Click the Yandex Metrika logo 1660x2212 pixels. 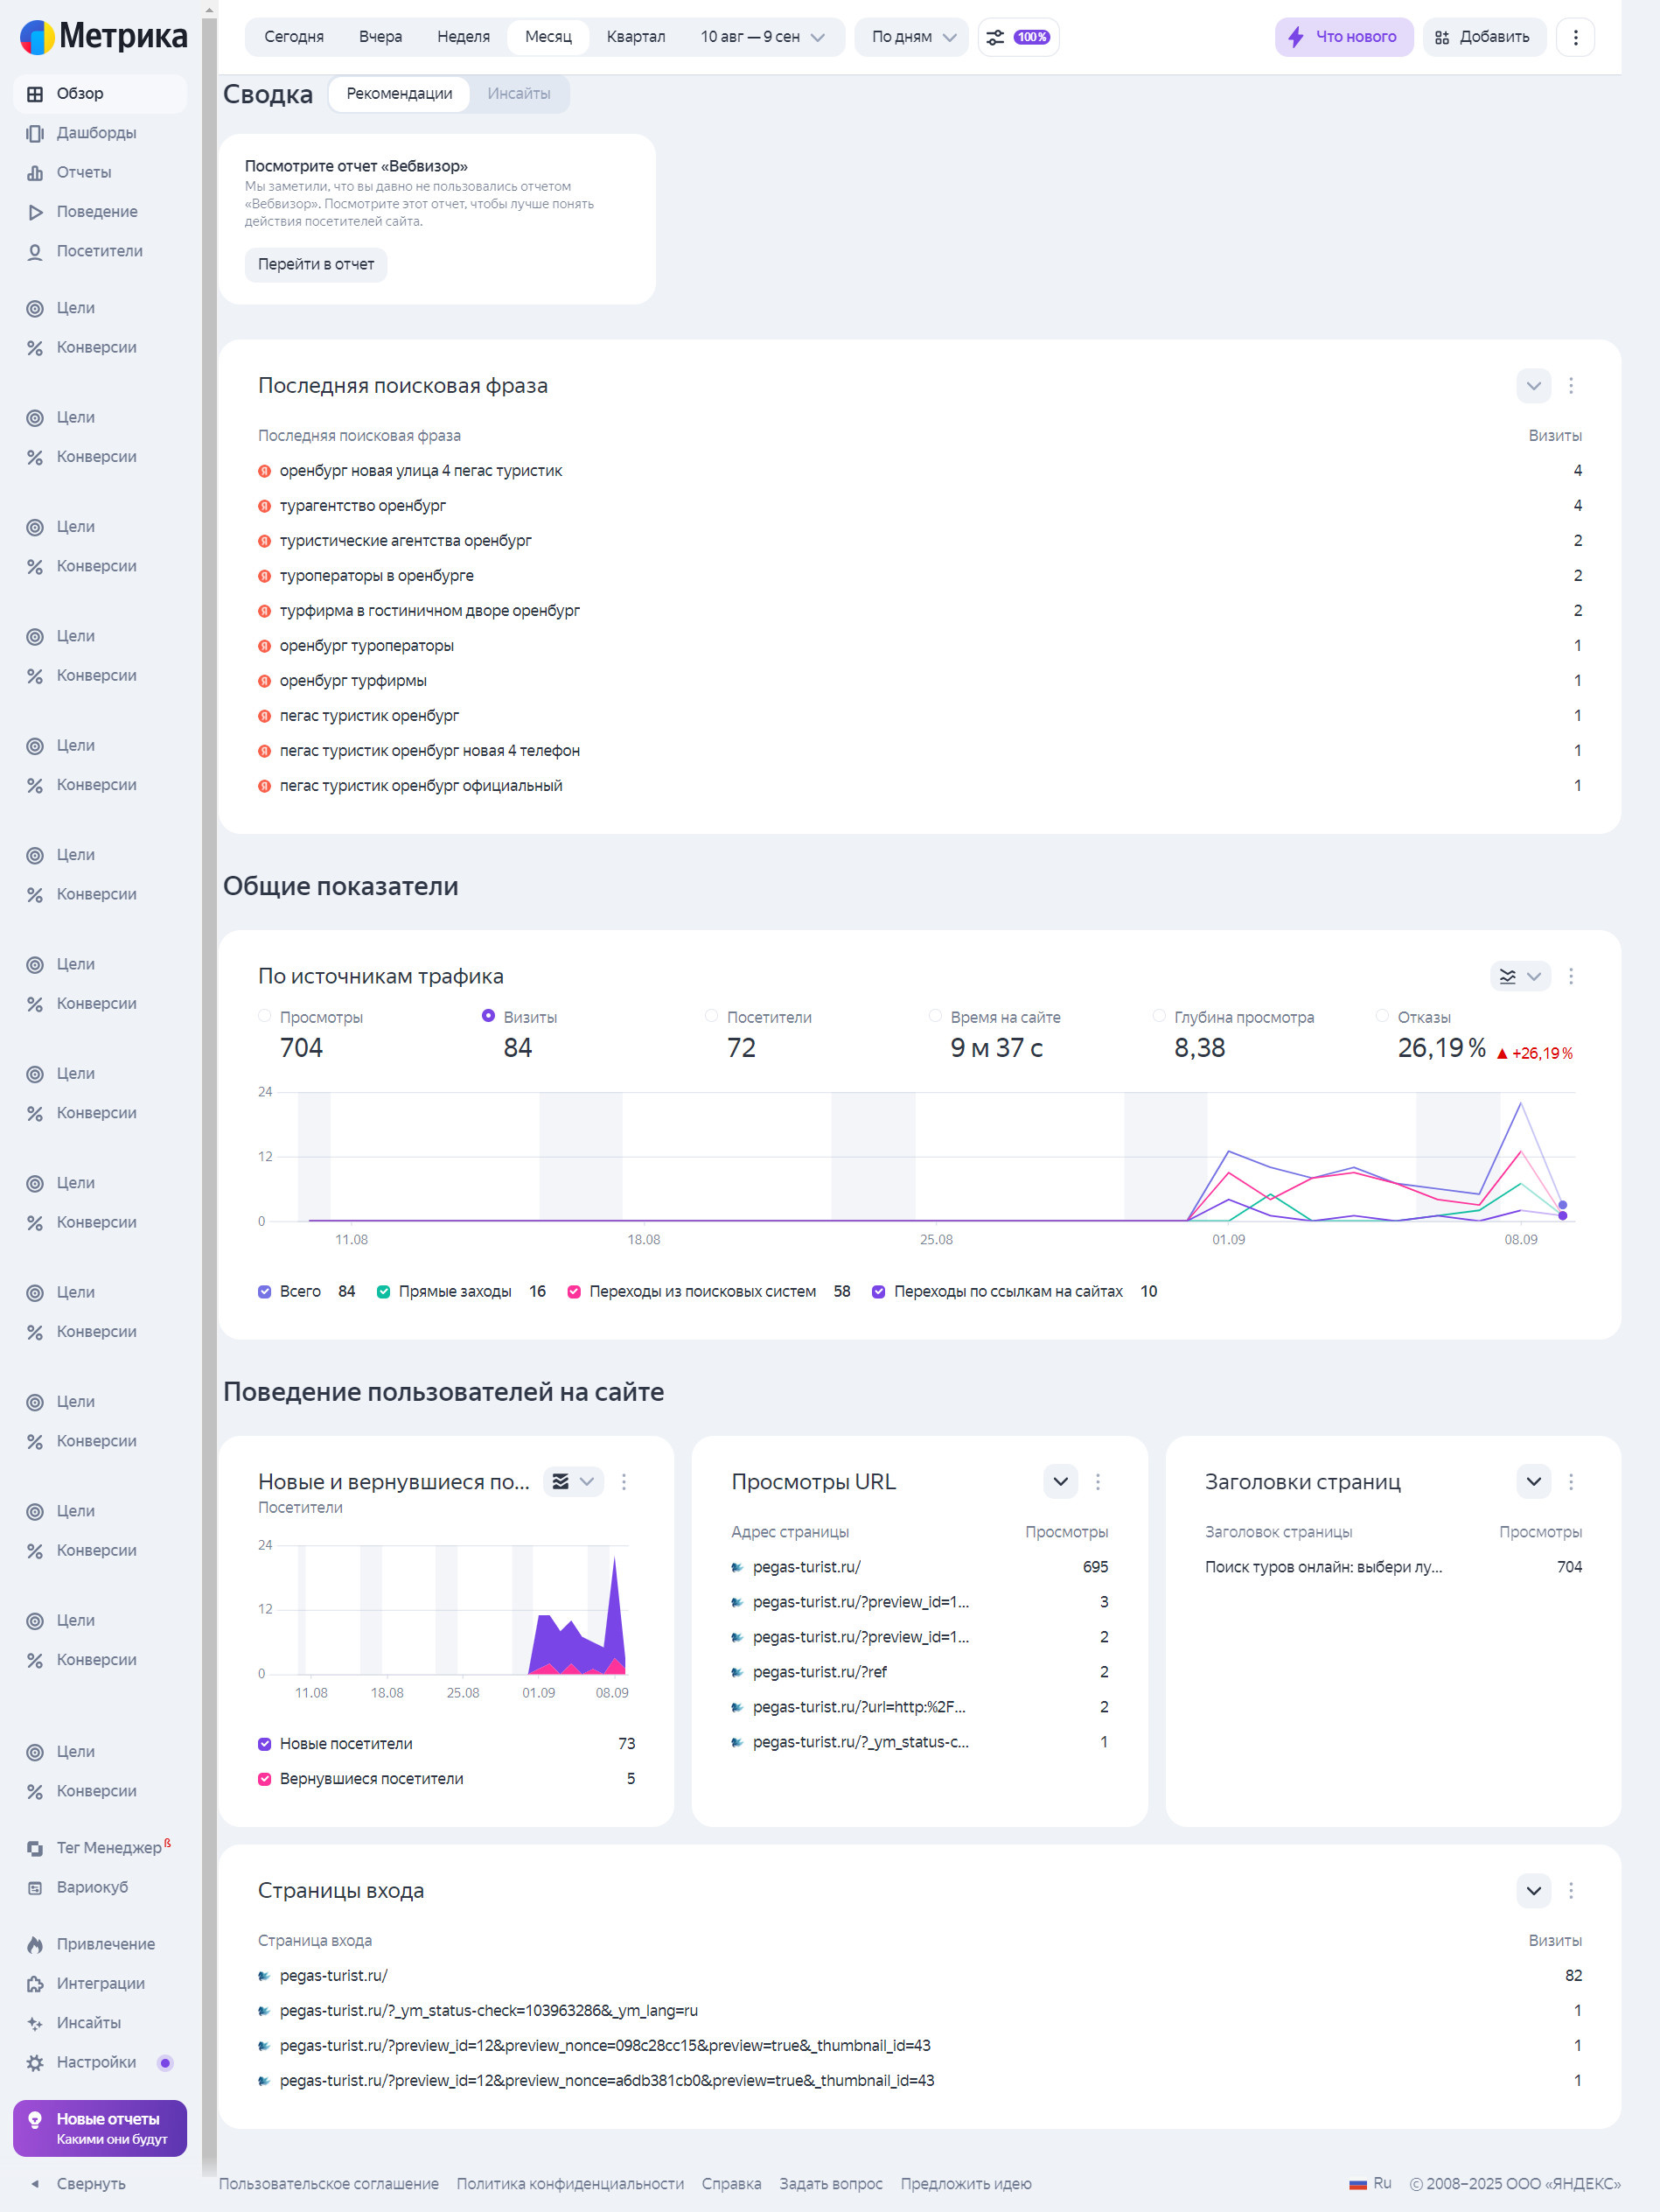click(x=103, y=37)
